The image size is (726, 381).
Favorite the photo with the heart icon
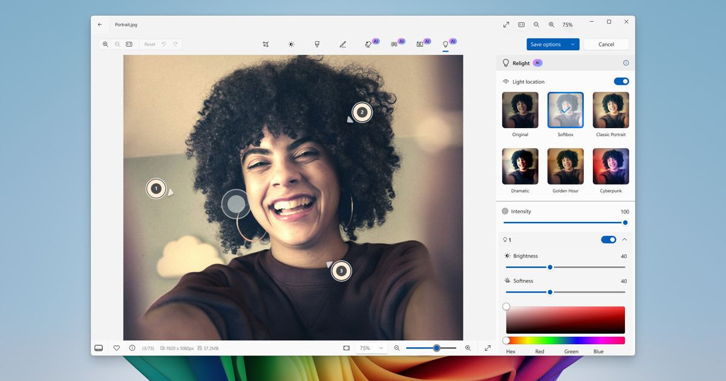click(x=116, y=348)
